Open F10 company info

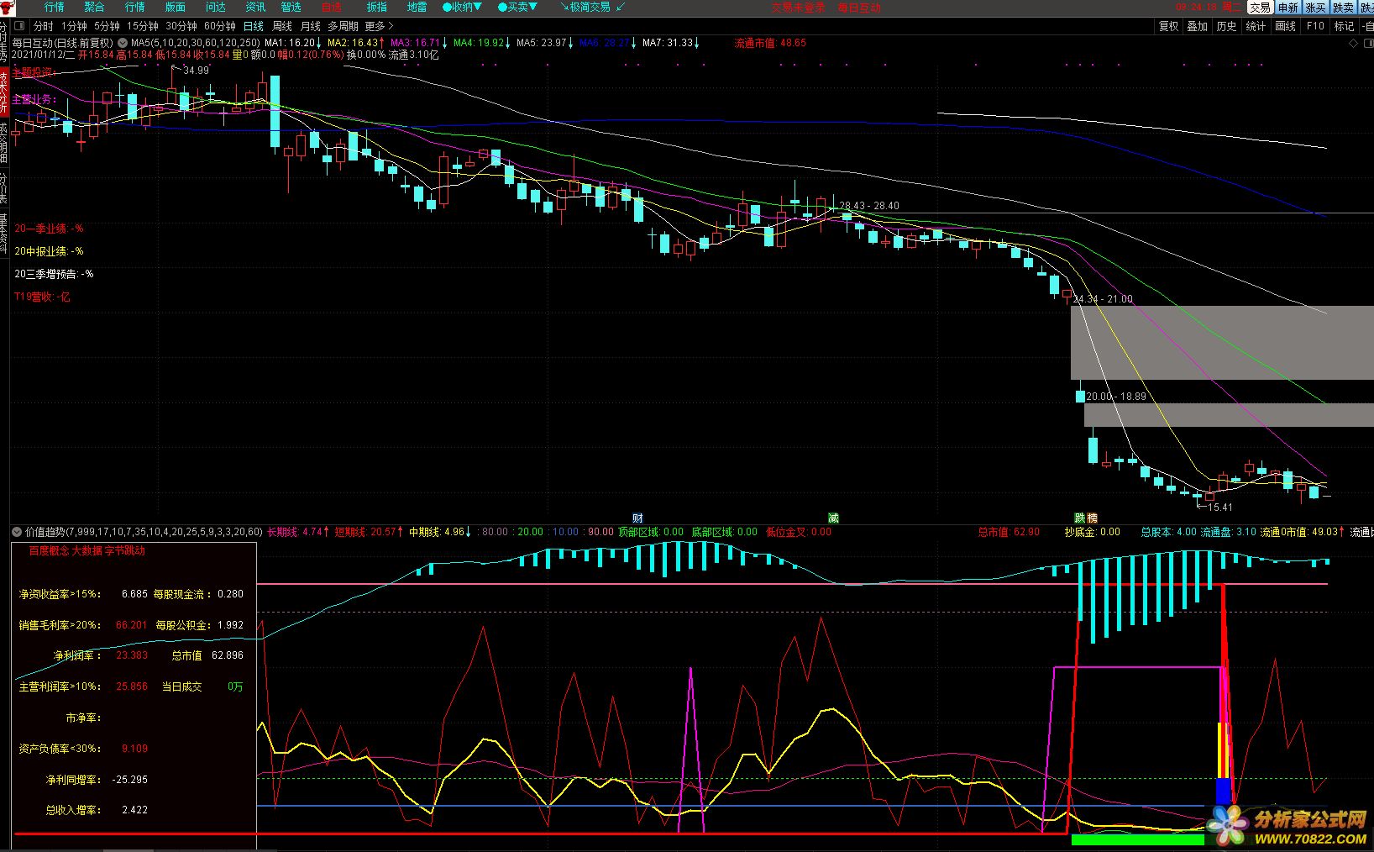(1315, 26)
